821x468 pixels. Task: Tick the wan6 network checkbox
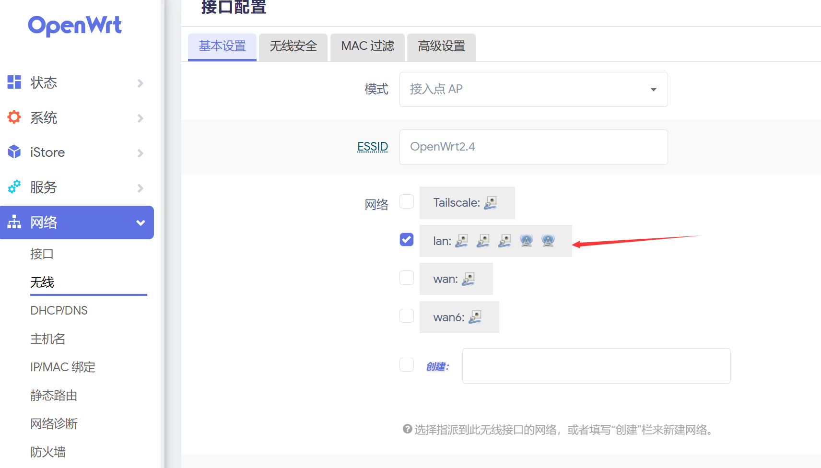pyautogui.click(x=407, y=316)
